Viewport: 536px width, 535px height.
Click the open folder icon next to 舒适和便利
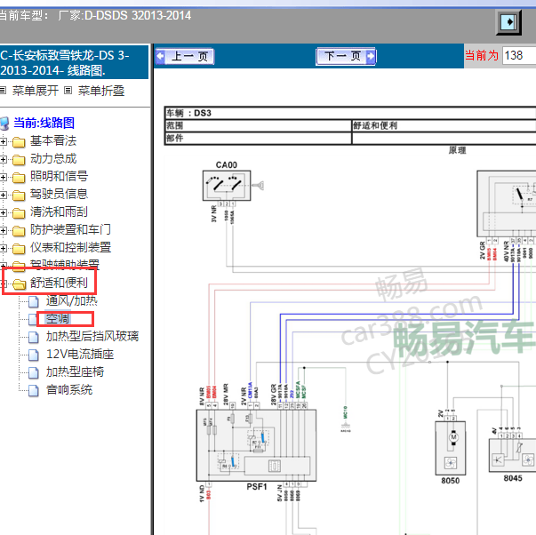tap(20, 284)
